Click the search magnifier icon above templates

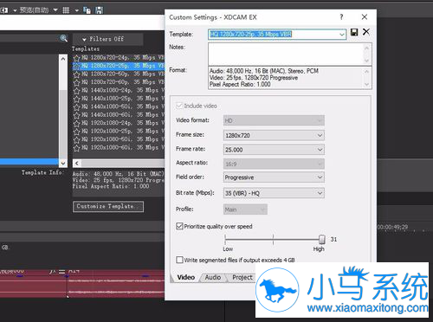(64, 38)
